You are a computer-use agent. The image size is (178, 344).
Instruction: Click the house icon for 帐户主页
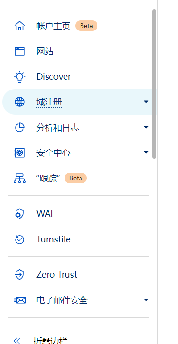[x=19, y=26]
